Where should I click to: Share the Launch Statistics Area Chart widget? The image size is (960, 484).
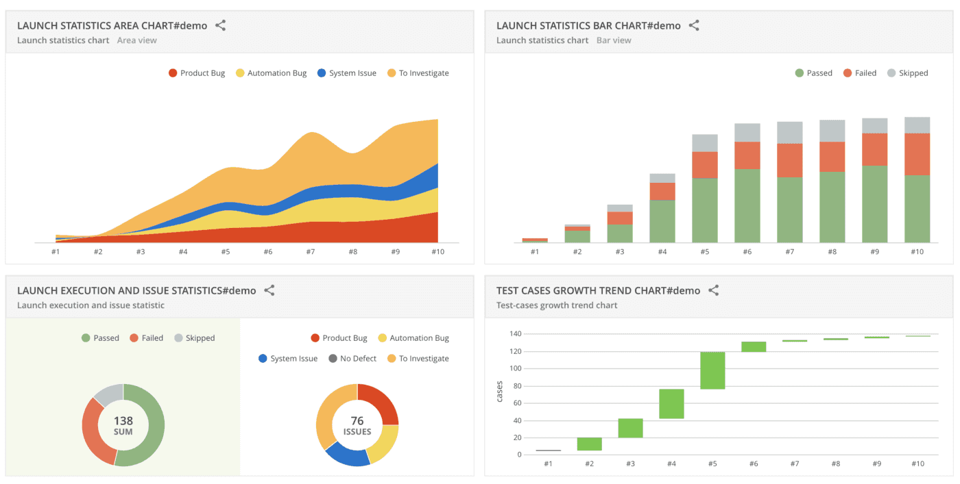click(x=221, y=25)
